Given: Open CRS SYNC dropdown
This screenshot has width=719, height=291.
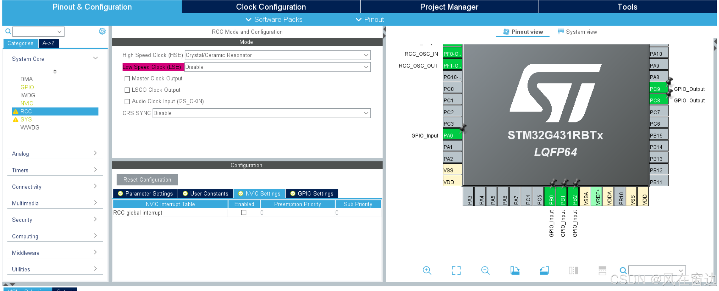Looking at the screenshot, I should pyautogui.click(x=261, y=113).
